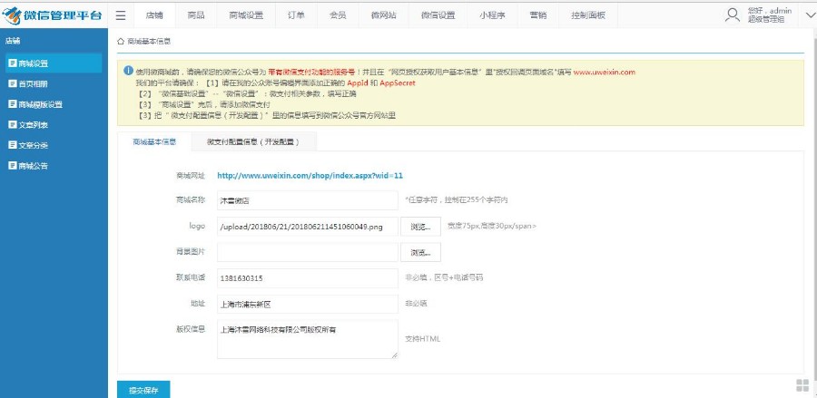Select 文章分类 label in the sidebar
The height and width of the screenshot is (398, 817).
point(34,146)
